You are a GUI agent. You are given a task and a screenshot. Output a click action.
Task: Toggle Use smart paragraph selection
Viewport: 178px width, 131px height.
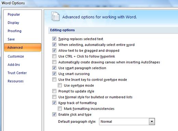(54, 68)
